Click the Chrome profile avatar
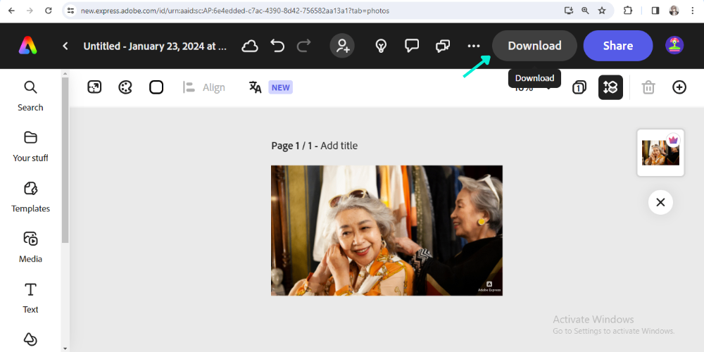This screenshot has height=352, width=704. [x=674, y=11]
